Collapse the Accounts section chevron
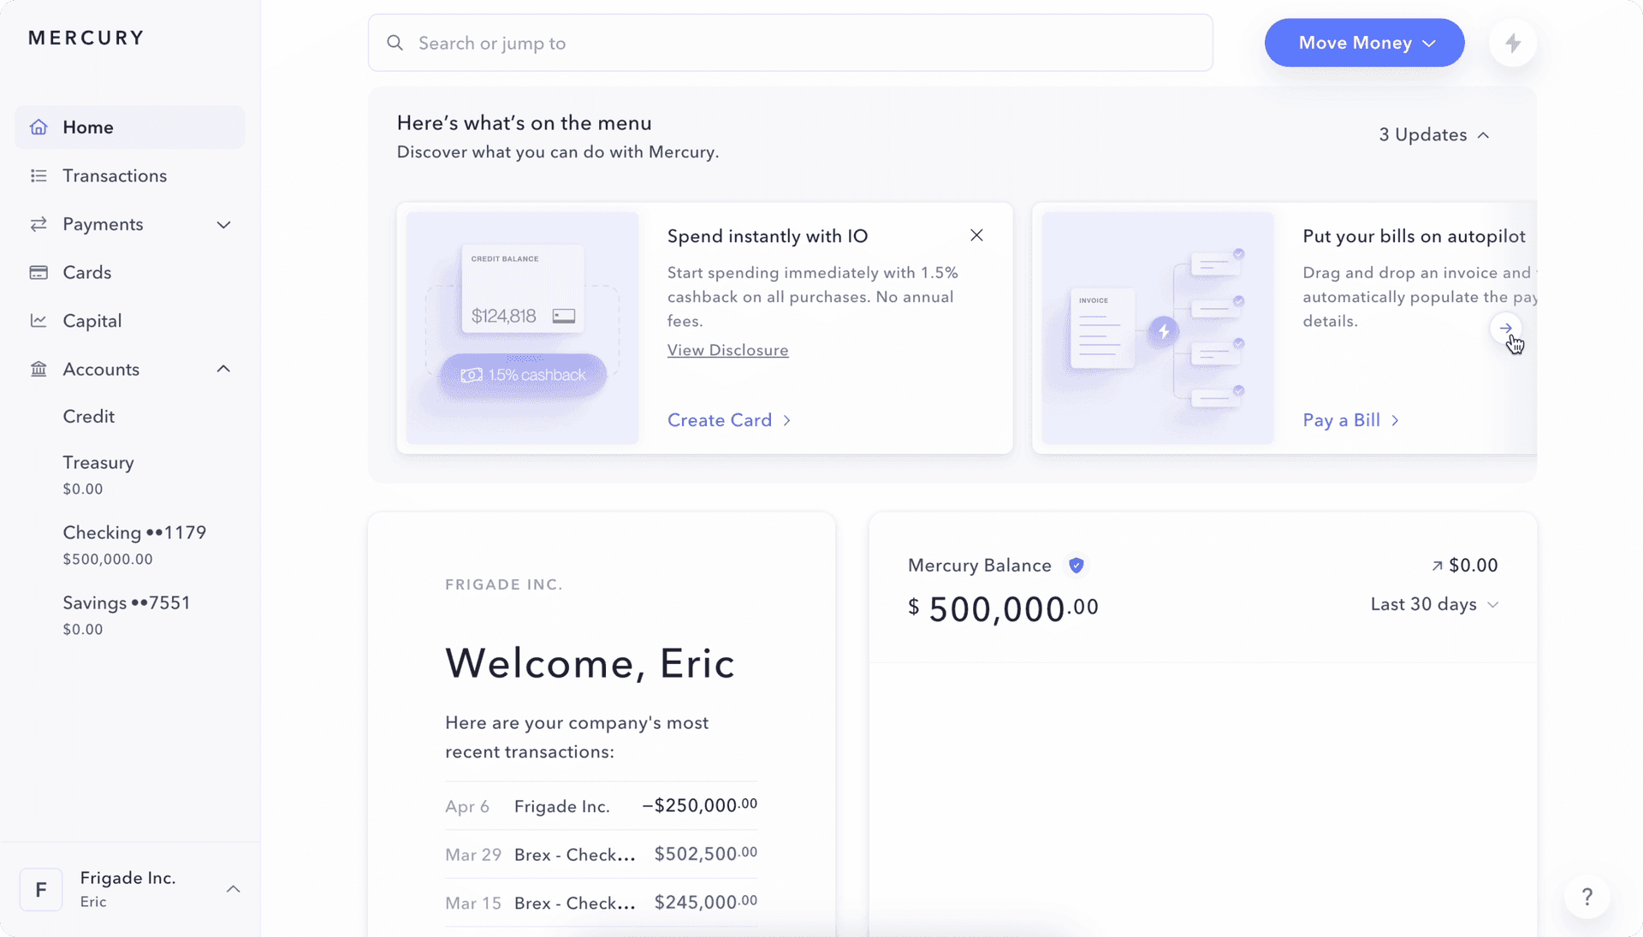 tap(224, 369)
